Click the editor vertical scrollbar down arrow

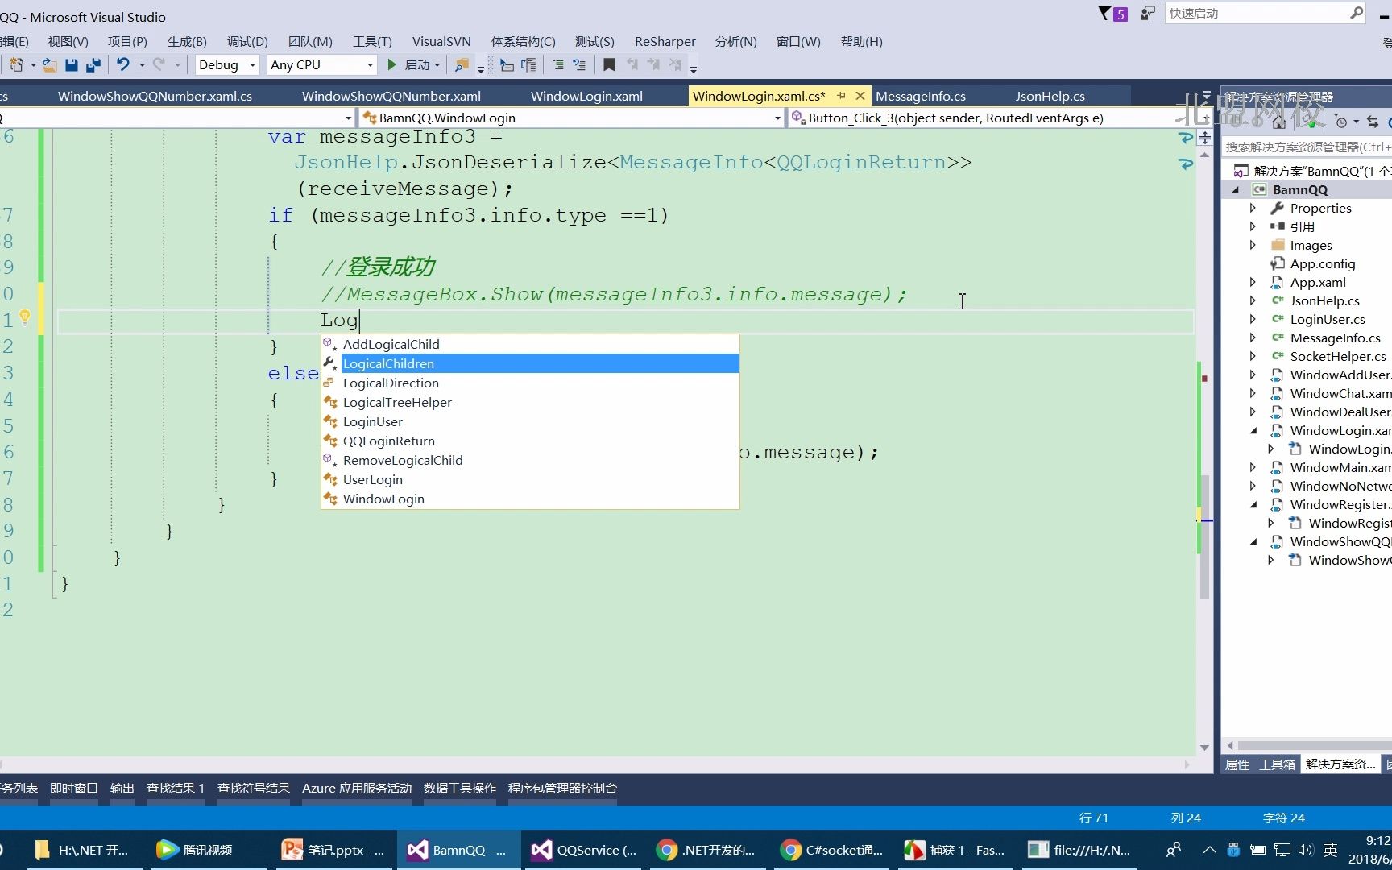tap(1204, 748)
